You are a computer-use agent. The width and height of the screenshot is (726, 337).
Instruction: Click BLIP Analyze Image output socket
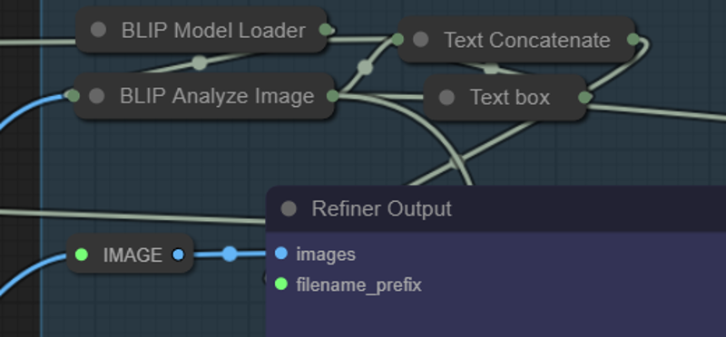(332, 96)
